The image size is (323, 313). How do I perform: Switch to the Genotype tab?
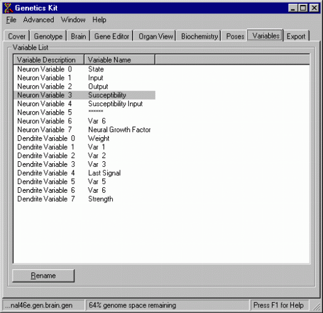[48, 36]
